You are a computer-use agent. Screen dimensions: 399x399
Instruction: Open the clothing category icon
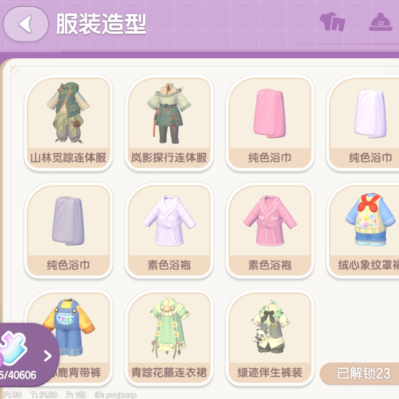pos(333,21)
